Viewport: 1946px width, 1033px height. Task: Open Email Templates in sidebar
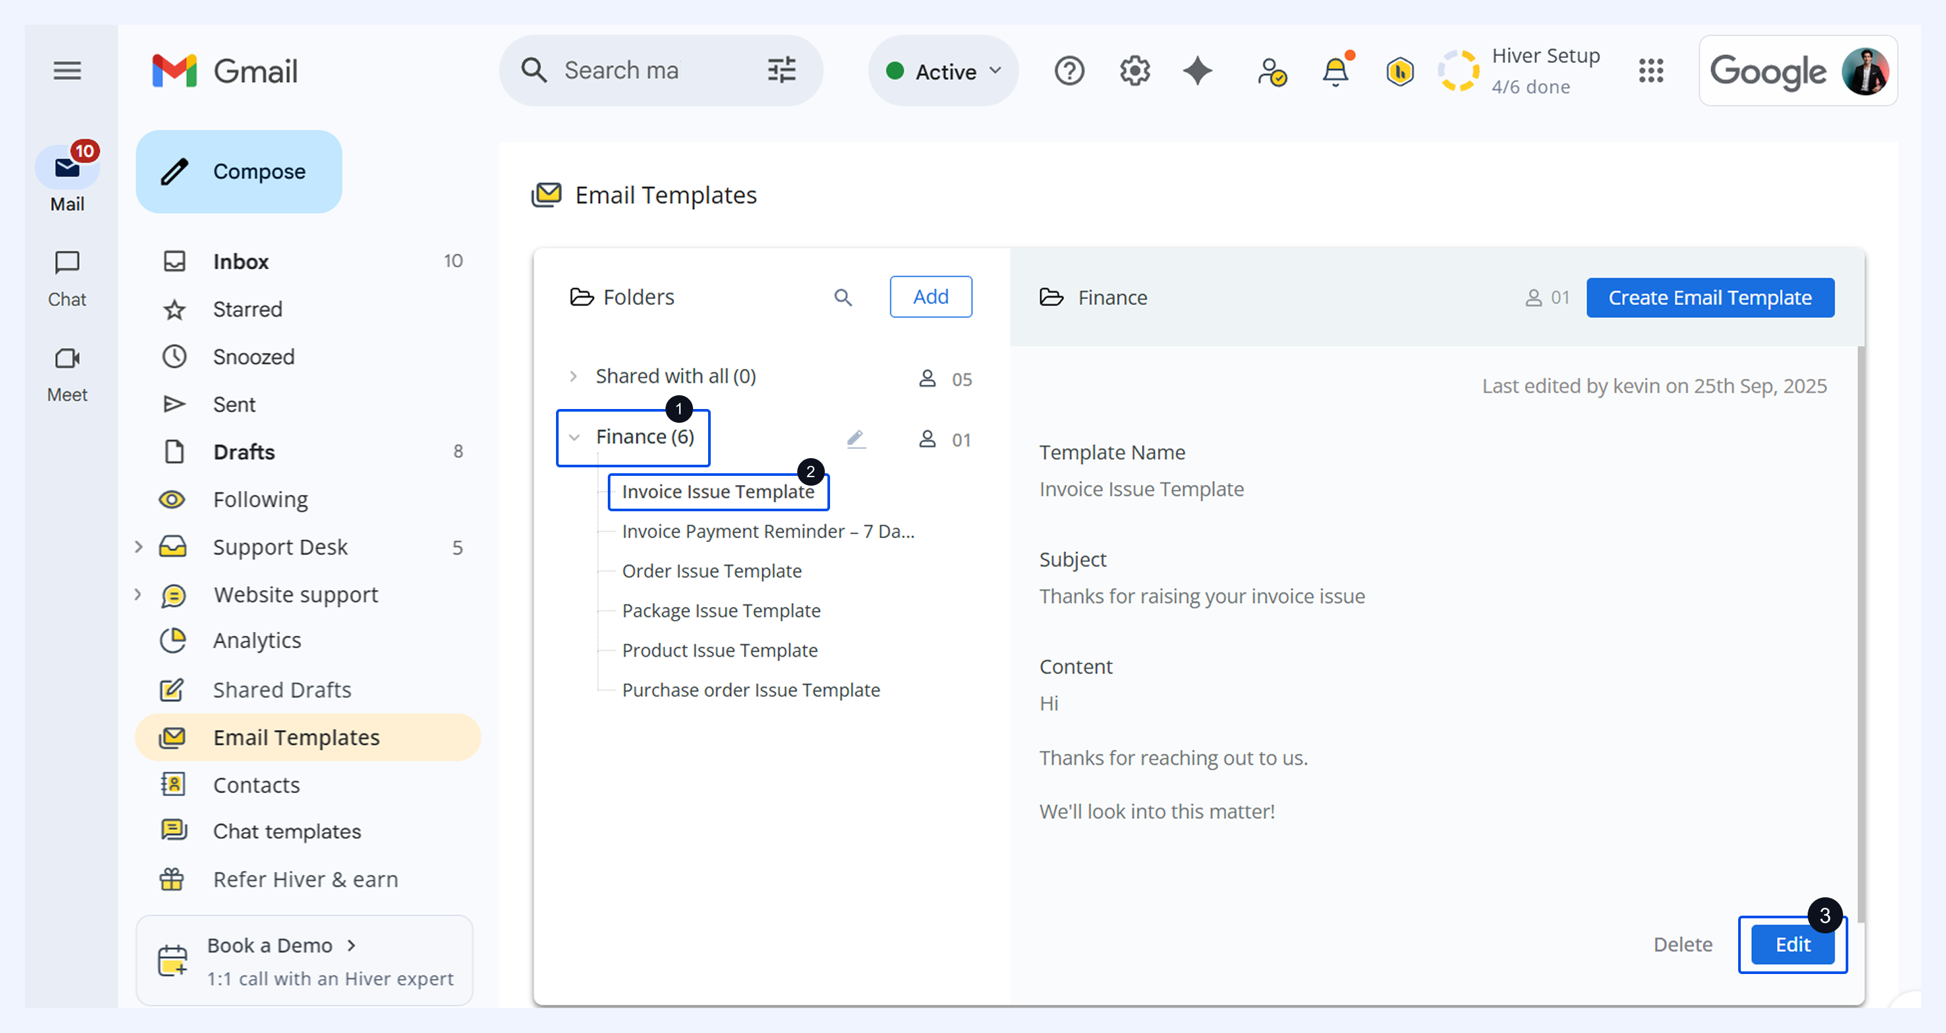(x=308, y=737)
